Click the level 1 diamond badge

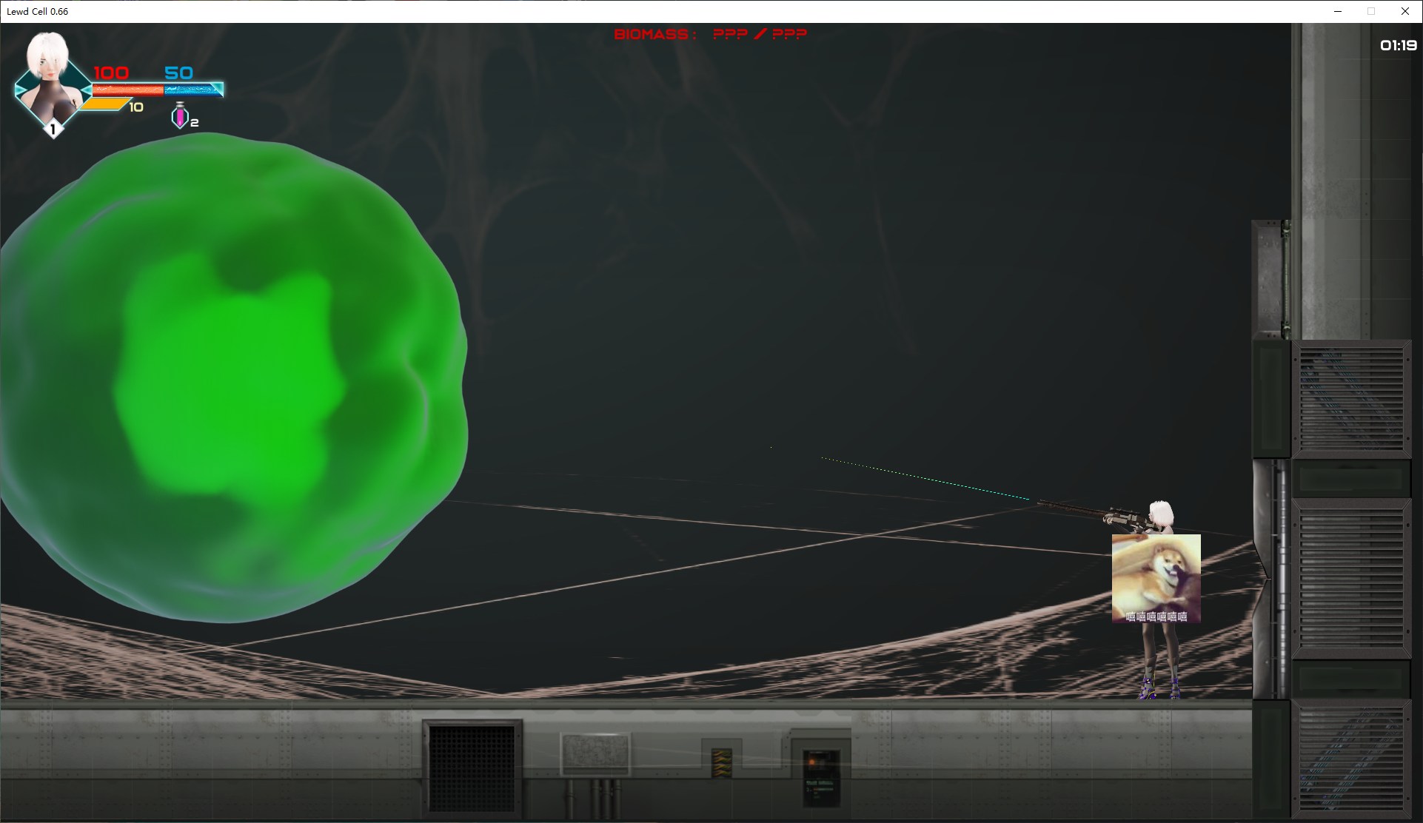(x=53, y=130)
